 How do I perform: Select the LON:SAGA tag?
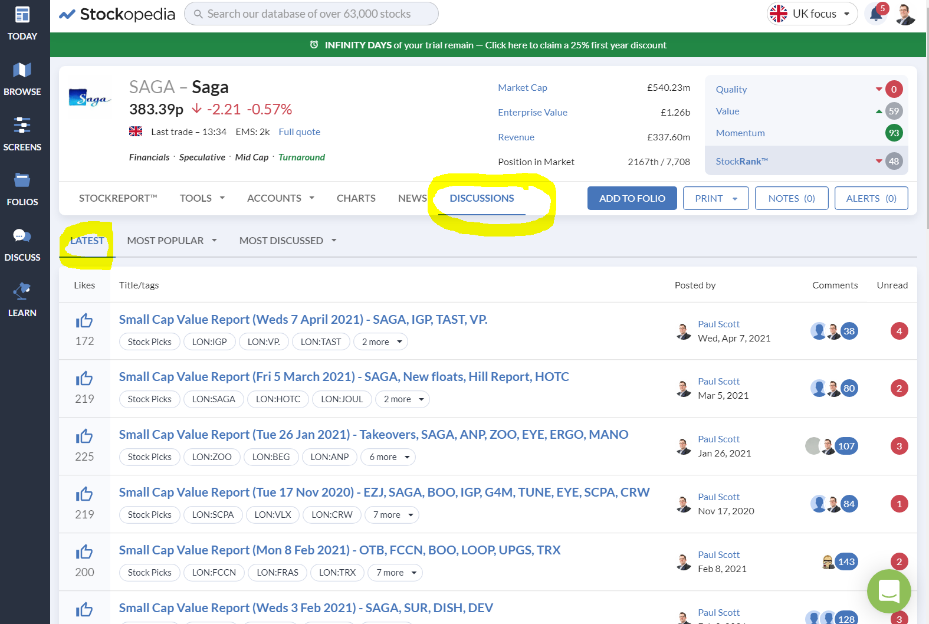point(214,399)
